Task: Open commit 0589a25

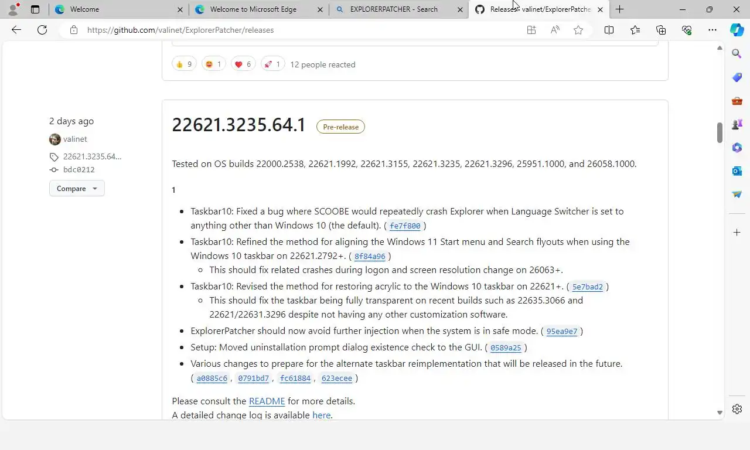Action: [506, 347]
